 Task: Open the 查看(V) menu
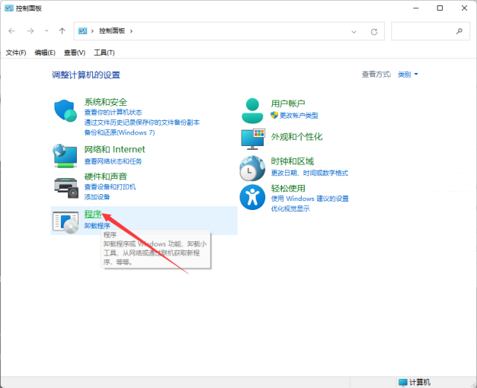[x=75, y=52]
